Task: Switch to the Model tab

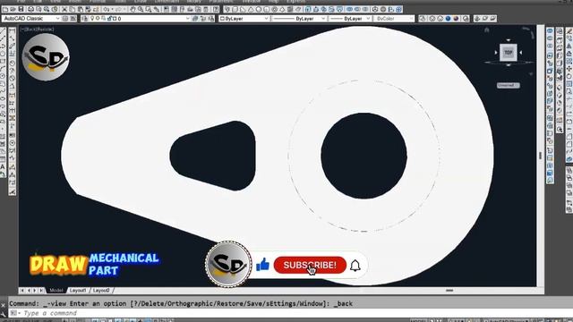Action: click(56, 291)
